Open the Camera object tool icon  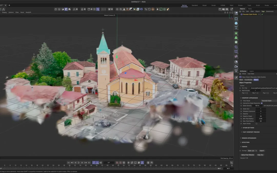(236, 66)
